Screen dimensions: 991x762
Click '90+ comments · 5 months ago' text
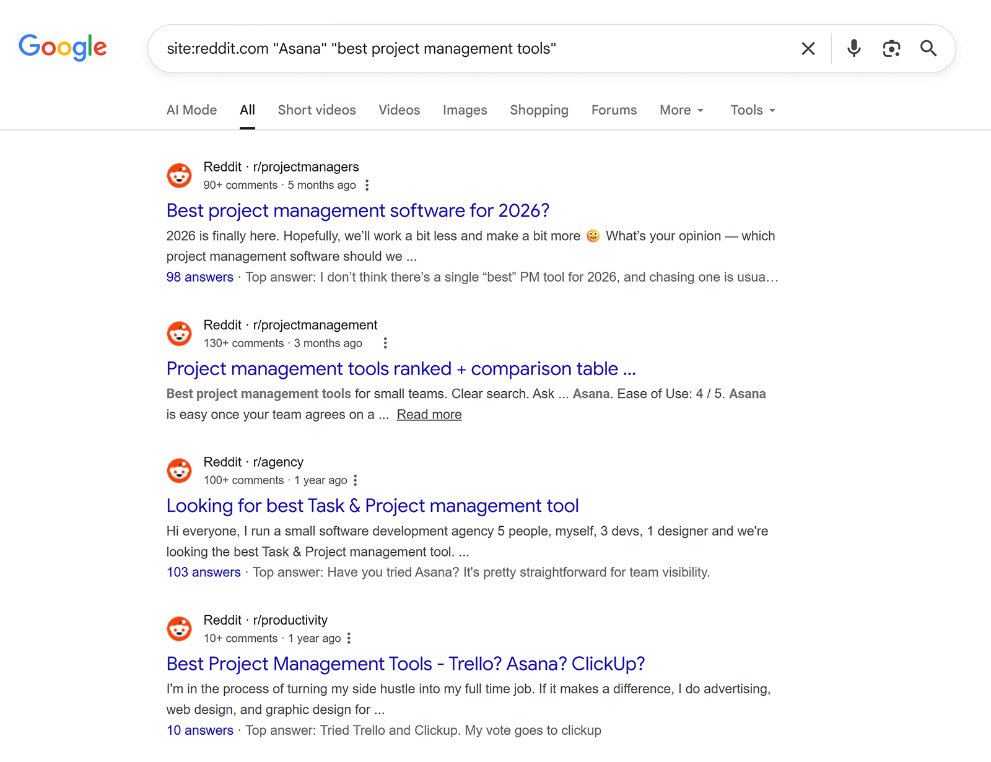coord(279,185)
